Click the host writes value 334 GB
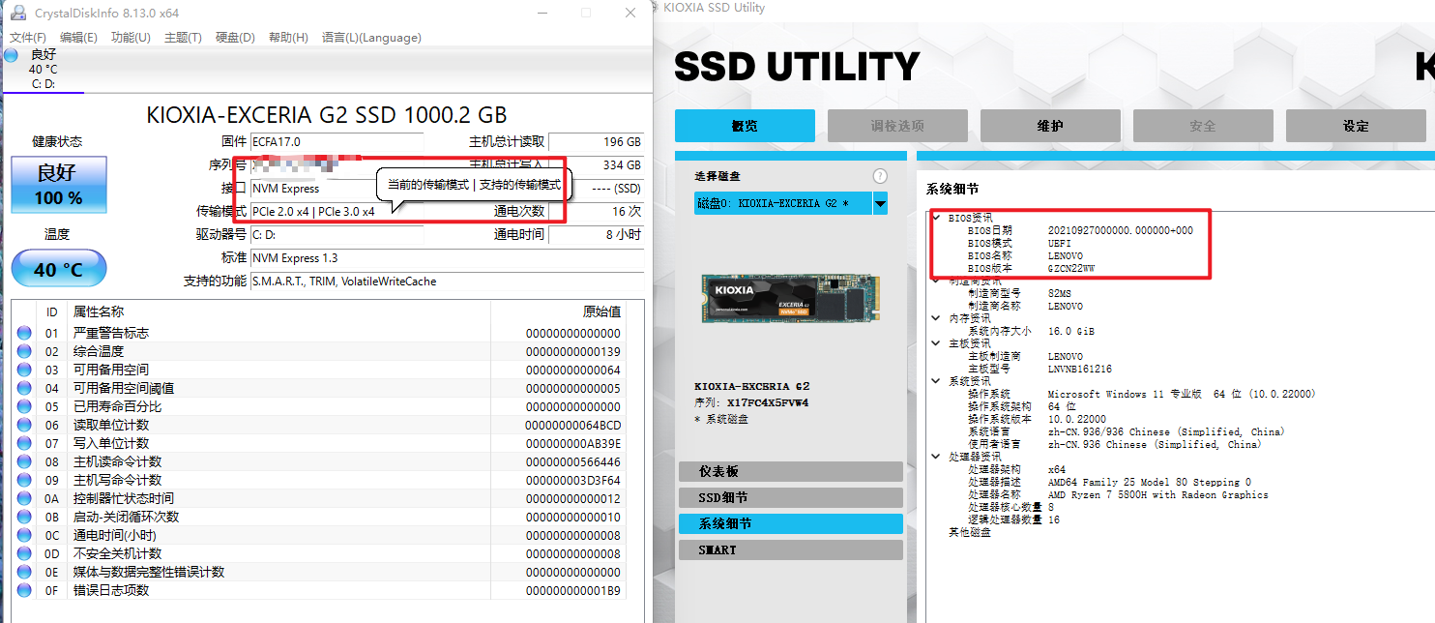This screenshot has height=623, width=1435. tap(596, 165)
